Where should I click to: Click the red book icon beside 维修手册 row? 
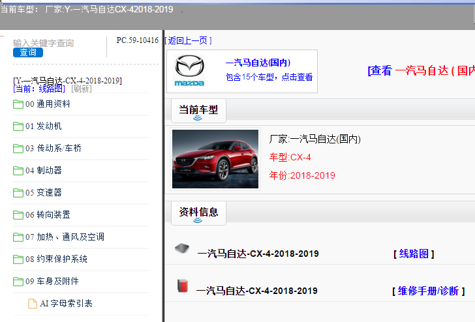(183, 286)
